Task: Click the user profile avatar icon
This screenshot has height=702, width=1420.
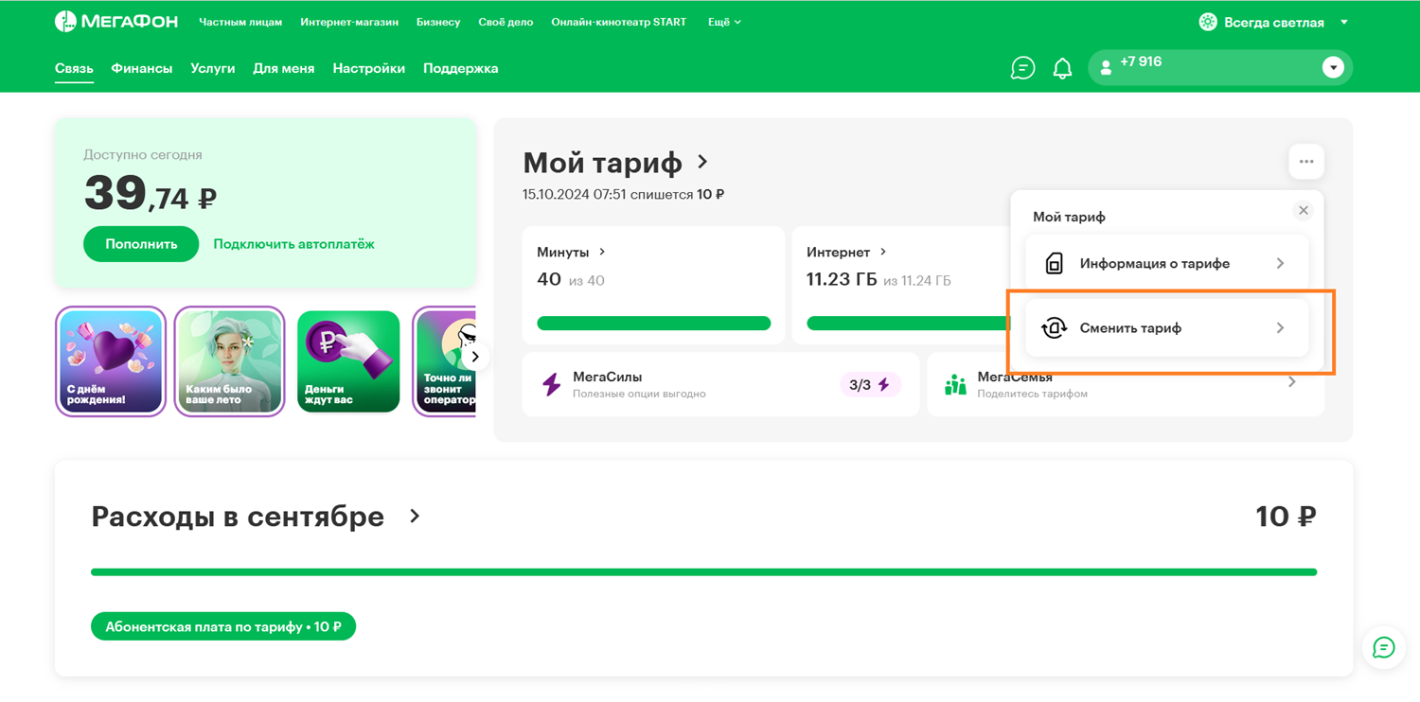Action: click(x=1106, y=68)
